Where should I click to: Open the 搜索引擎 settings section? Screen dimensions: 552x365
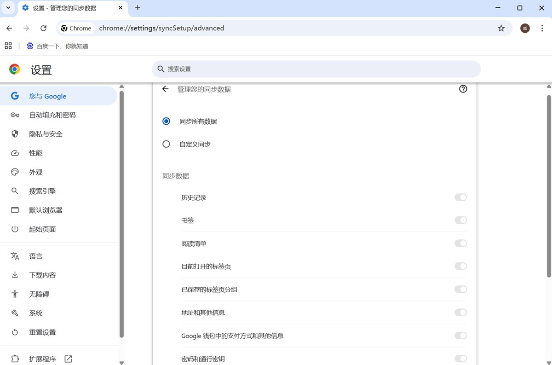(x=43, y=191)
